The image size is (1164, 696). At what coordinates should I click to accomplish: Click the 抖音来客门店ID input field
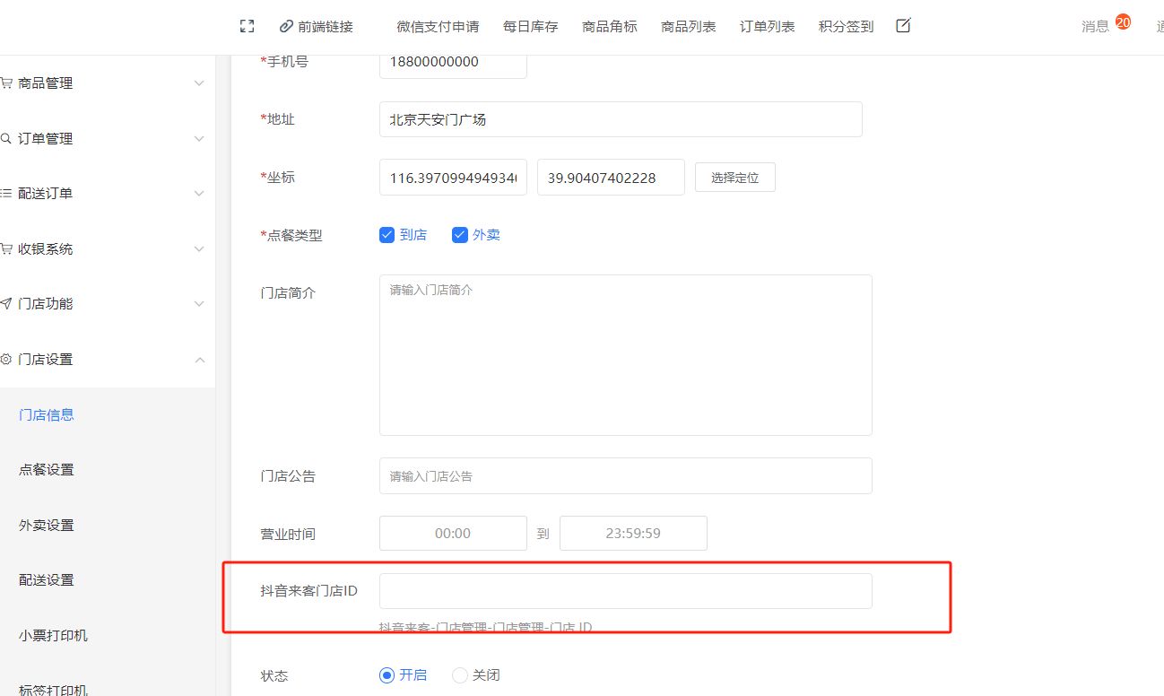click(625, 591)
